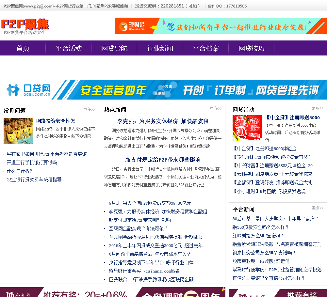Open 互联网金融指导意见已获国务院批准 link
The image size is (327, 297).
pyautogui.click(x=155, y=237)
